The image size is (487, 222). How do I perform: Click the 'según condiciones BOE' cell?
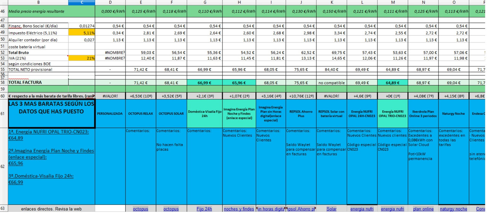click(x=38, y=64)
